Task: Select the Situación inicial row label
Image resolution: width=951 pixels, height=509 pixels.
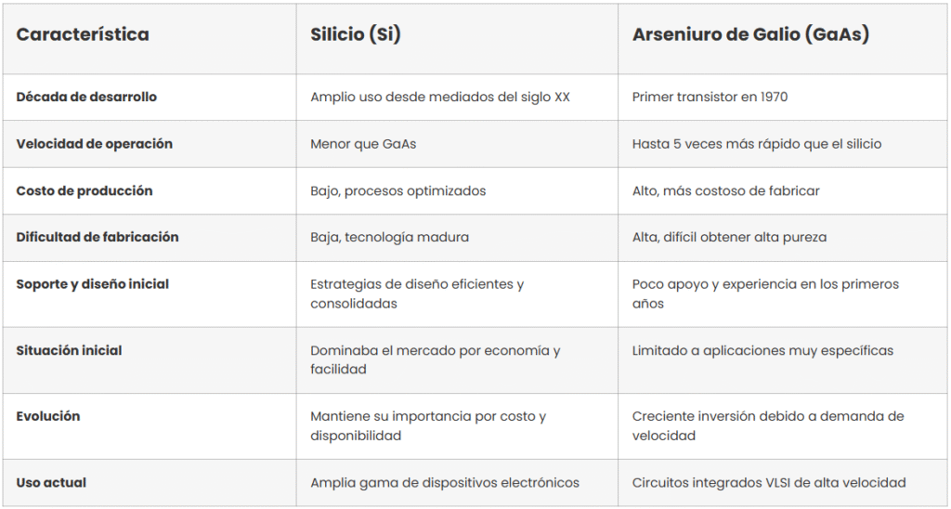Action: pos(69,351)
